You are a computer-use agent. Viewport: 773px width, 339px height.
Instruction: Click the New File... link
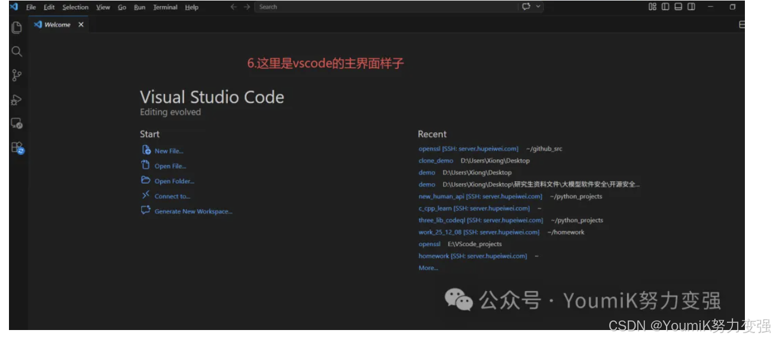pos(169,151)
